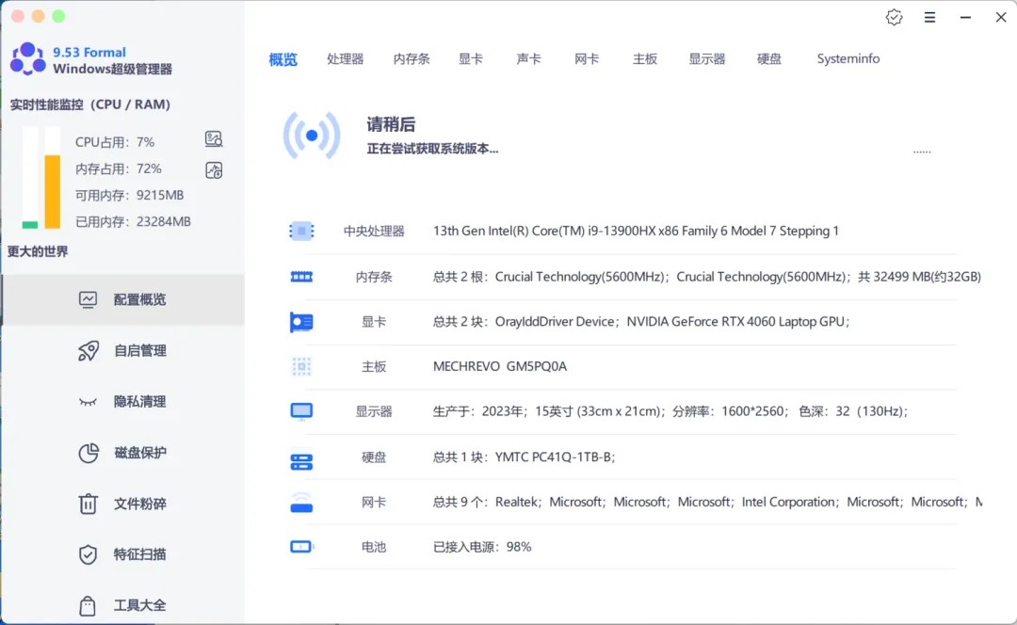The height and width of the screenshot is (625, 1017).
Task: Go to the 网卡 tab
Action: pyautogui.click(x=587, y=59)
